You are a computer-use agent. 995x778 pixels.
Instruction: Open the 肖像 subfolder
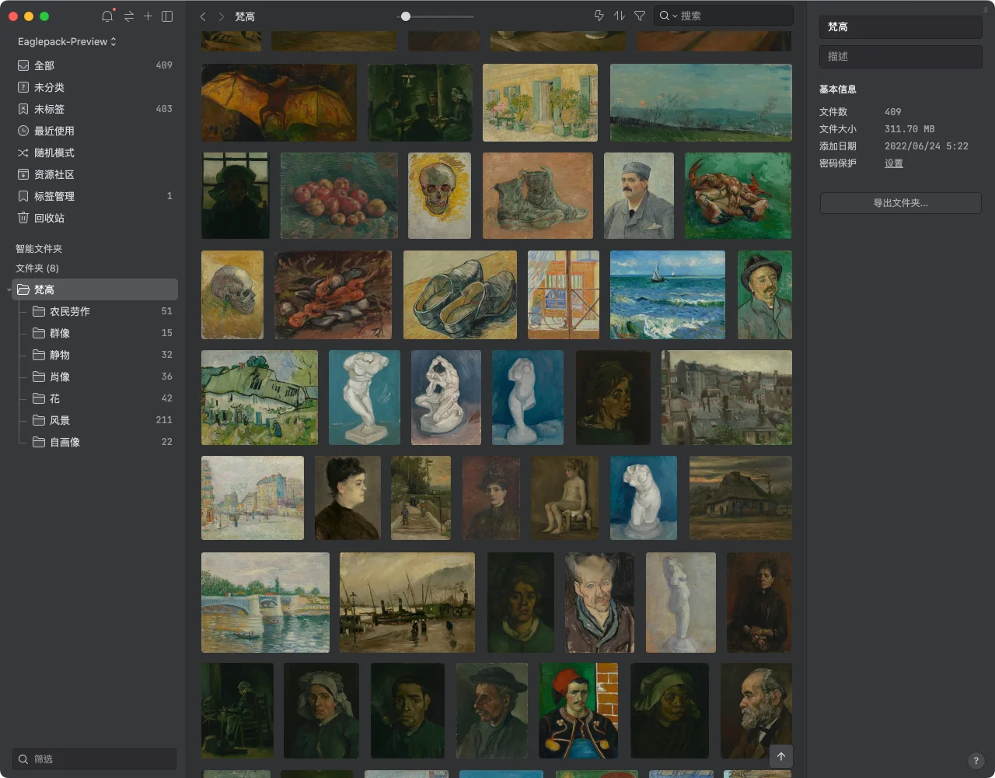coord(103,377)
